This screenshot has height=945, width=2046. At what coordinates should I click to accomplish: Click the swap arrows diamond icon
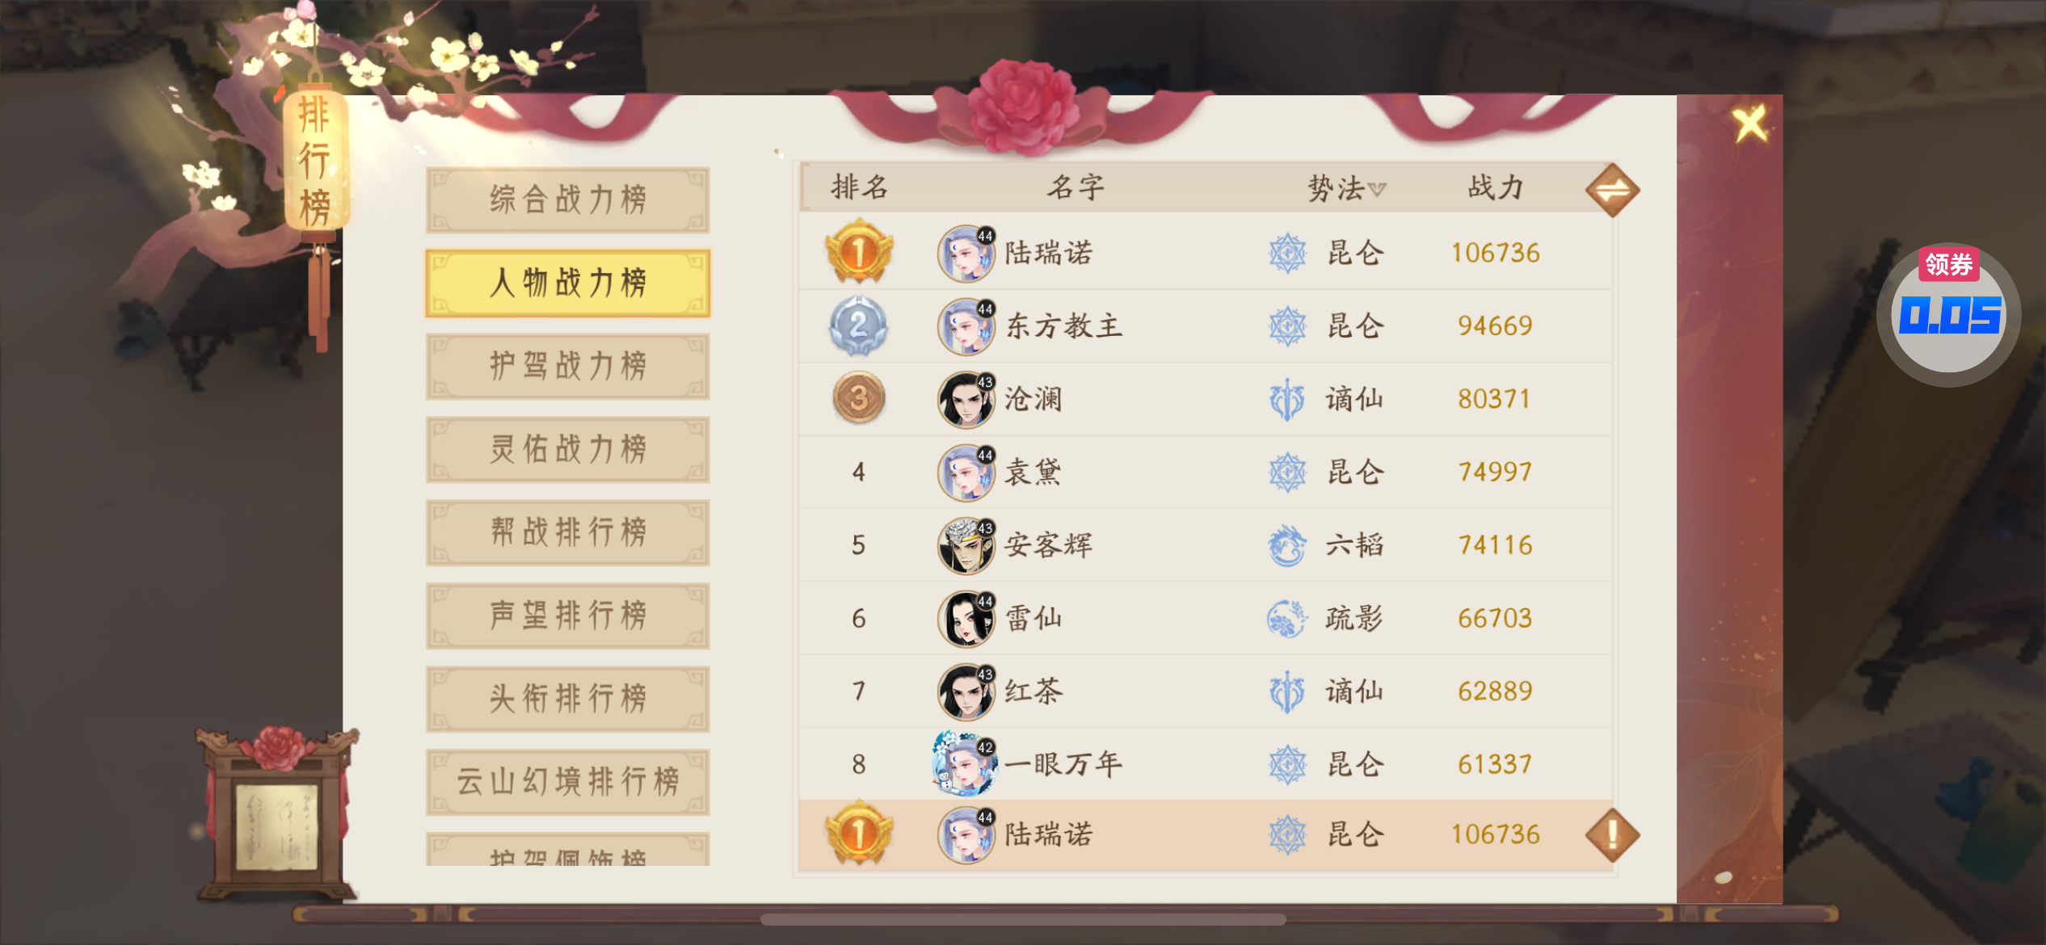[x=1612, y=191]
